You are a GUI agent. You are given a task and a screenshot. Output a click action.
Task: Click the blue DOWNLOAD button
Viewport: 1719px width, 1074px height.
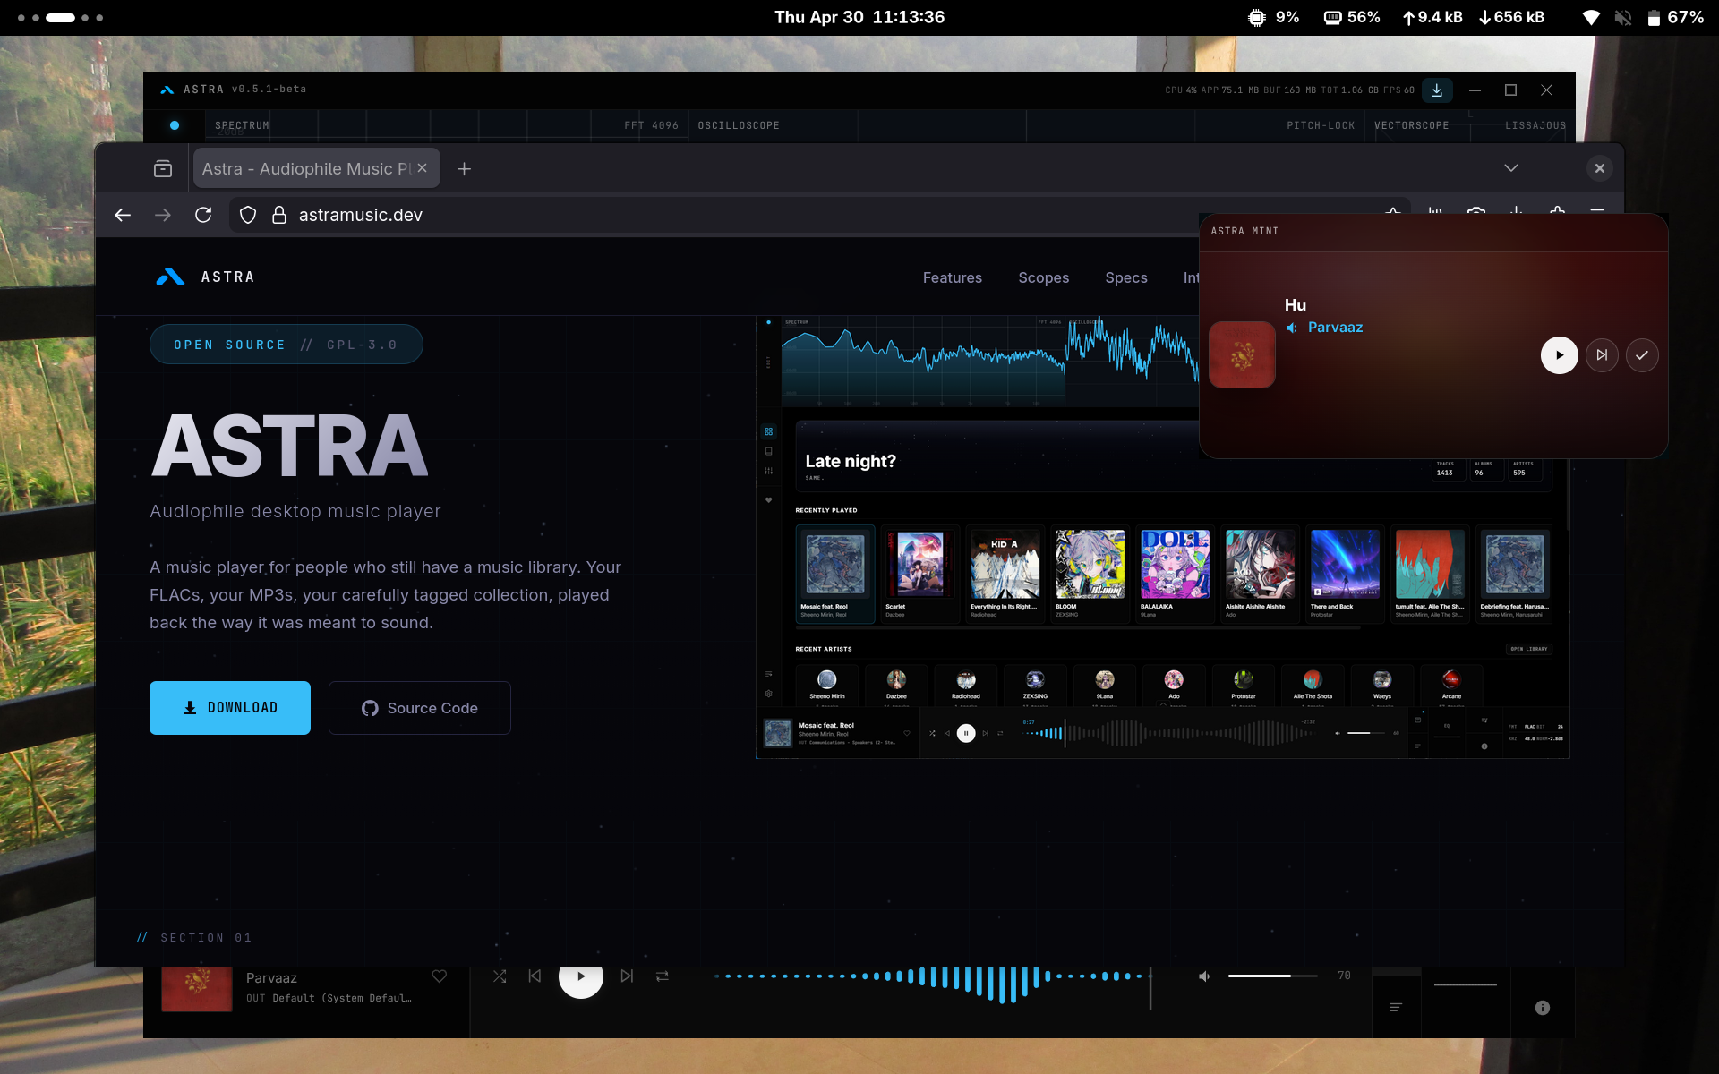(230, 708)
